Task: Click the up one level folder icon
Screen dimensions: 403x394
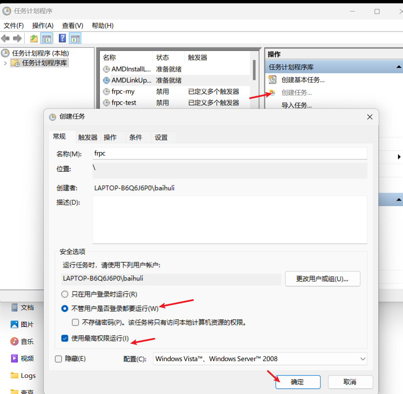Action: point(34,39)
